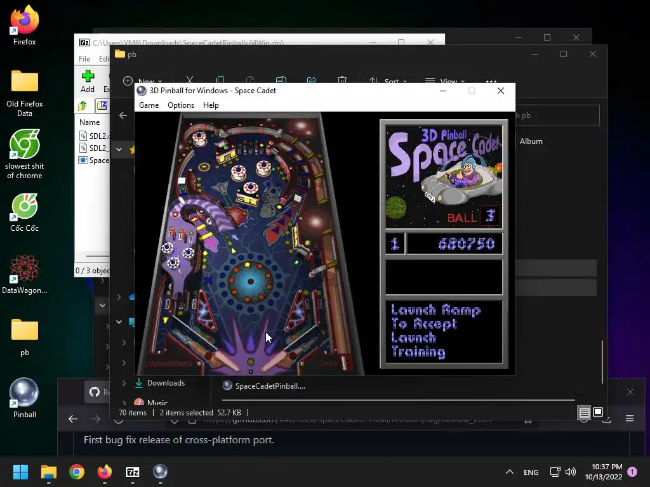
Task: Select Music in Explorer navigation pane
Action: (151, 401)
